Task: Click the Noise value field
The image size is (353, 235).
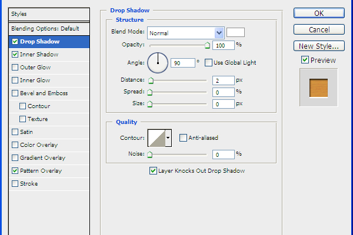Action: point(224,155)
